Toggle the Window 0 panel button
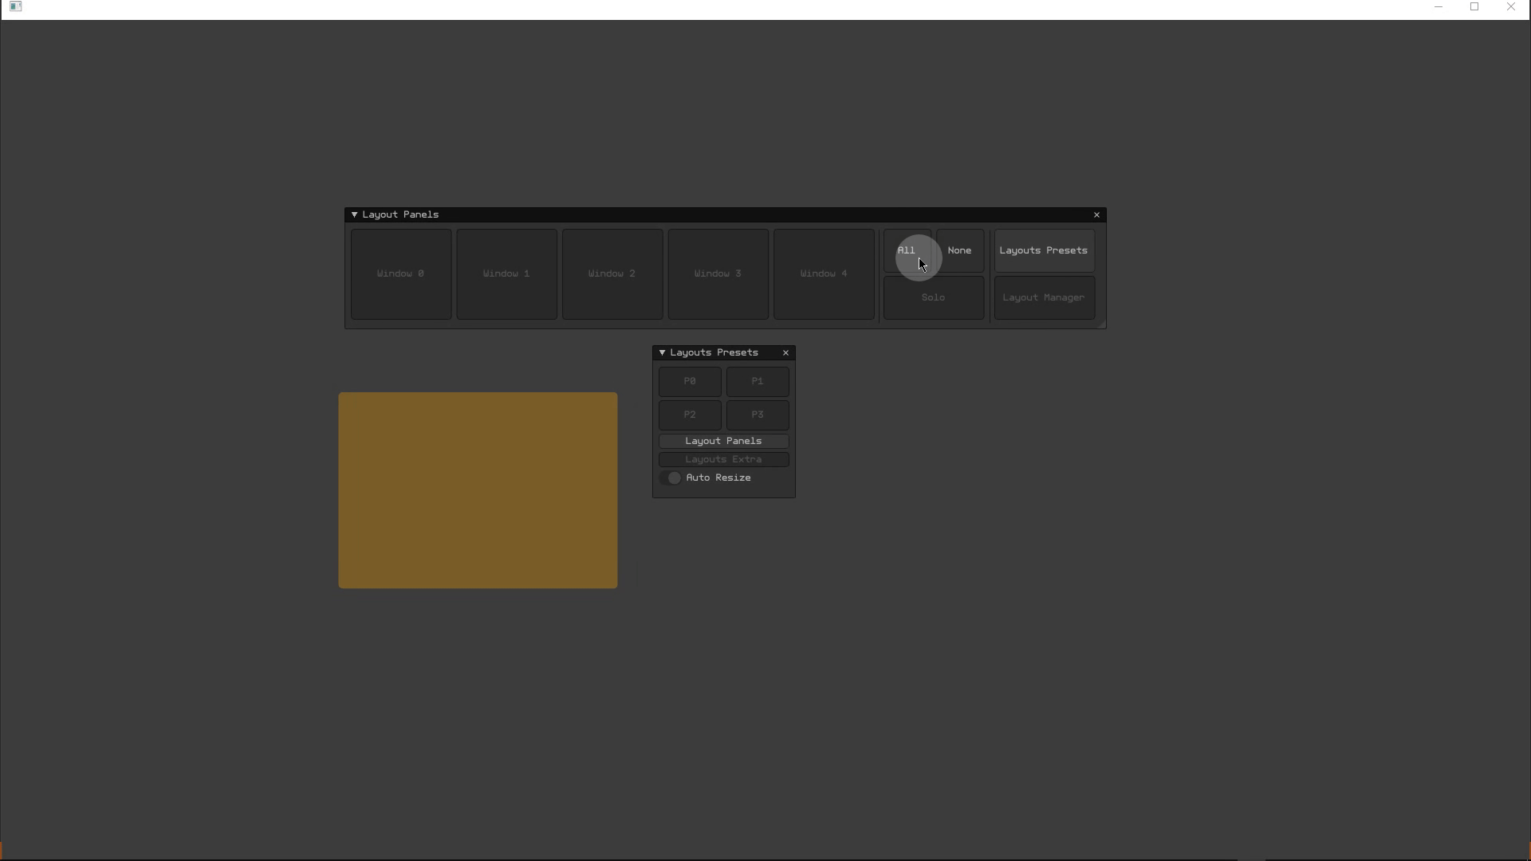The image size is (1531, 861). (x=401, y=274)
